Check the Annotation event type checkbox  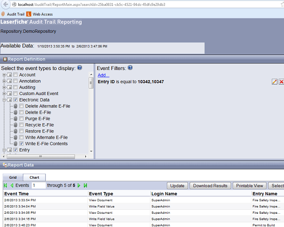(15, 81)
